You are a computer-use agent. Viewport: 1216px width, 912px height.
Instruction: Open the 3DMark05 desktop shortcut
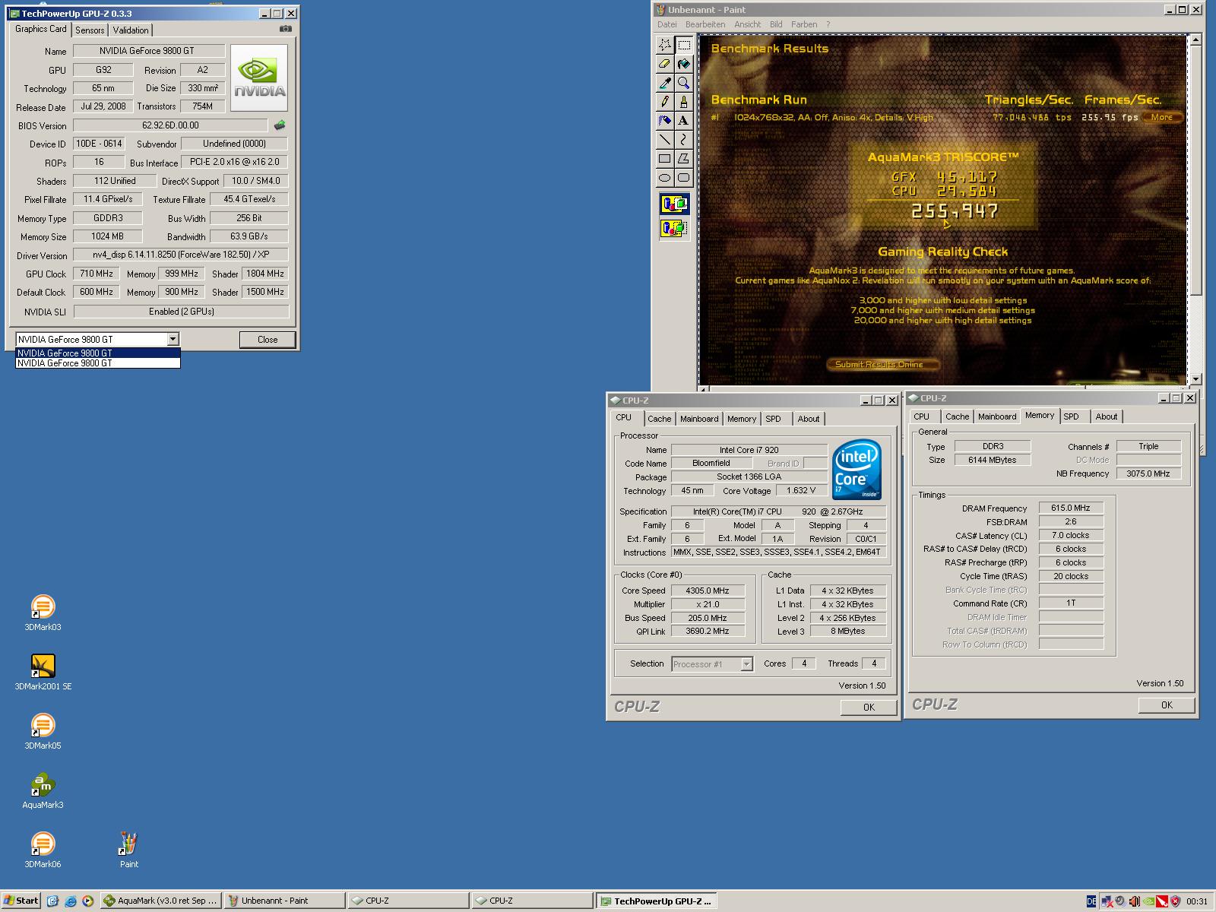tap(43, 732)
